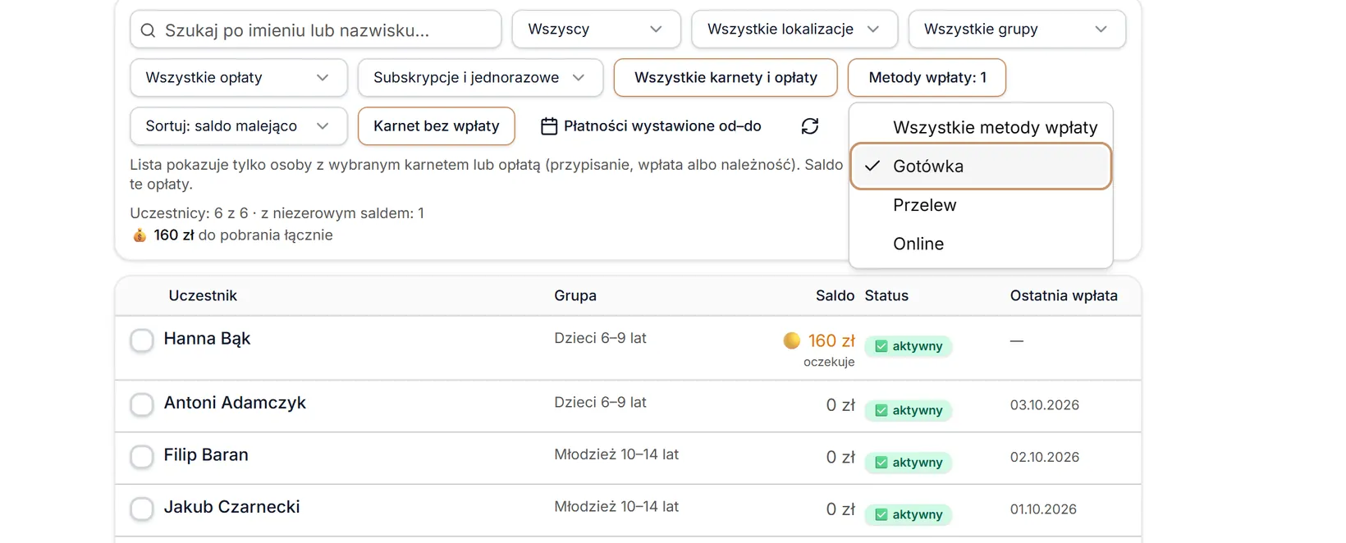
Task: Open the Sortuj: saldo malejąco dropdown
Action: (239, 126)
